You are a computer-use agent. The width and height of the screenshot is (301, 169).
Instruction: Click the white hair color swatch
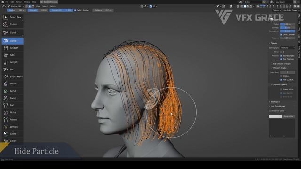275,116
